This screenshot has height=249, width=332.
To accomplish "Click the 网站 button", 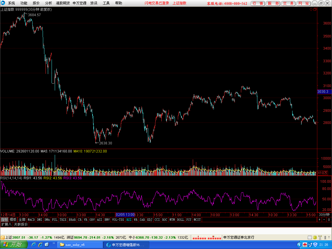I will (x=303, y=3).
